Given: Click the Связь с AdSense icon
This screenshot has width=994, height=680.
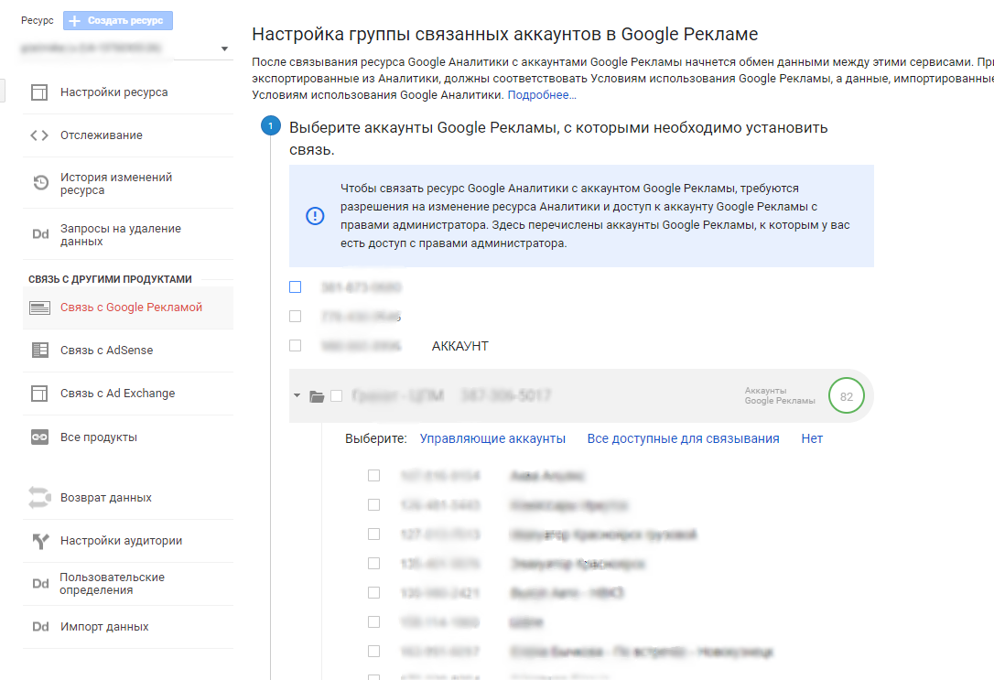Looking at the screenshot, I should click(x=40, y=350).
